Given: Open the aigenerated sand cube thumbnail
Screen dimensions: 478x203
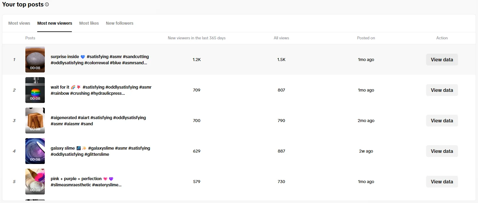Looking at the screenshot, I should (35, 121).
